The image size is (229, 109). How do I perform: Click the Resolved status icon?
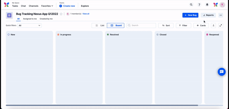click(108, 35)
